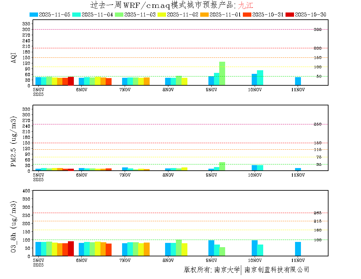Click the 250 threshold label in PM2.5 chart
The height and width of the screenshot is (279, 361).
317,124
